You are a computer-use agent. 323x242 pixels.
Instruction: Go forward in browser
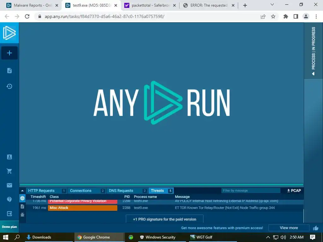pyautogui.click(x=17, y=16)
